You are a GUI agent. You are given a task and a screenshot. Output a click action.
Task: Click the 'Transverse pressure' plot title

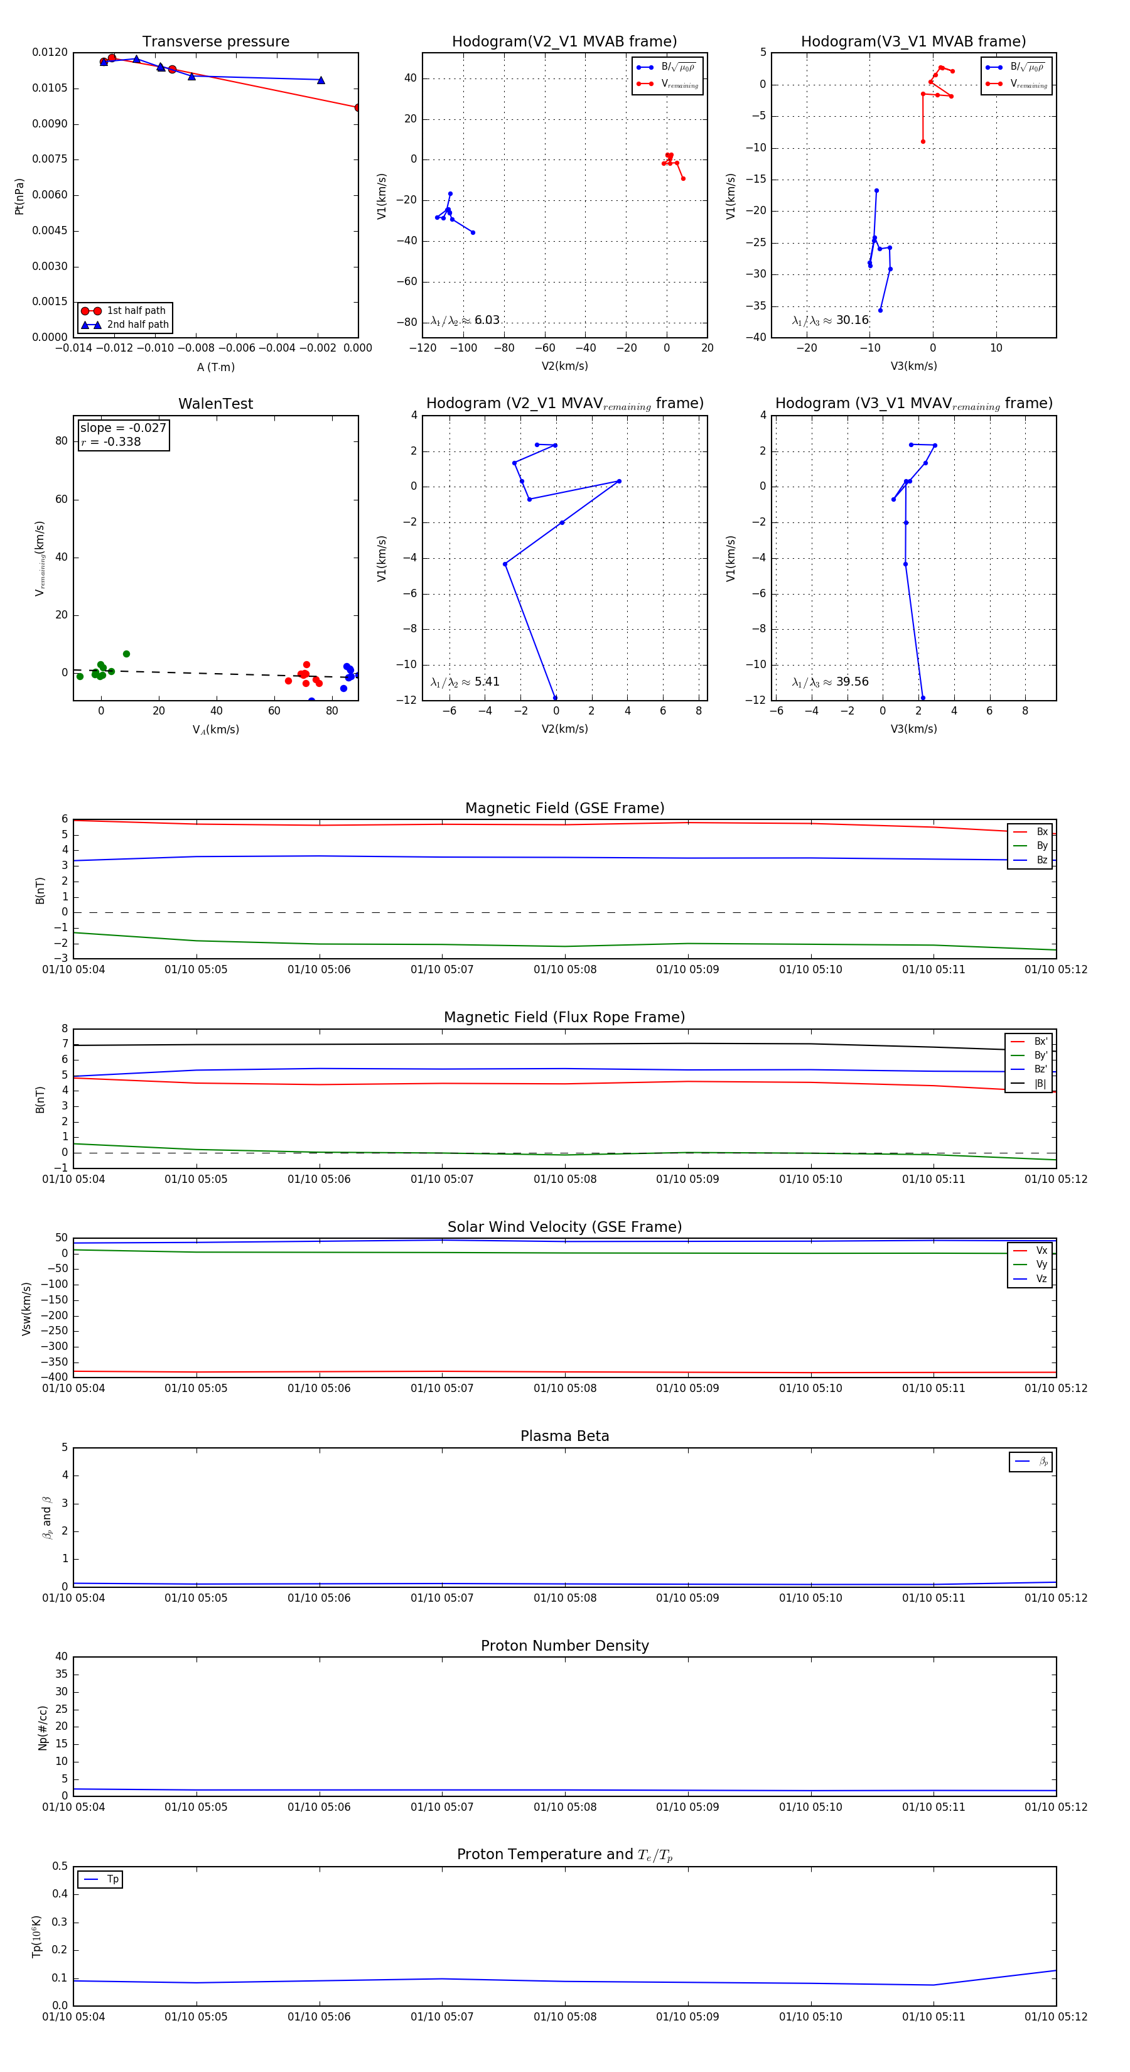pos(215,41)
